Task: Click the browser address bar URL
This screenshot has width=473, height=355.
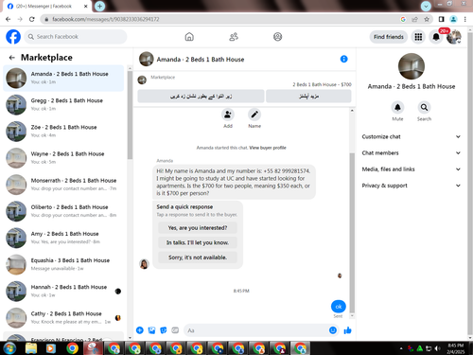Action: (106, 19)
